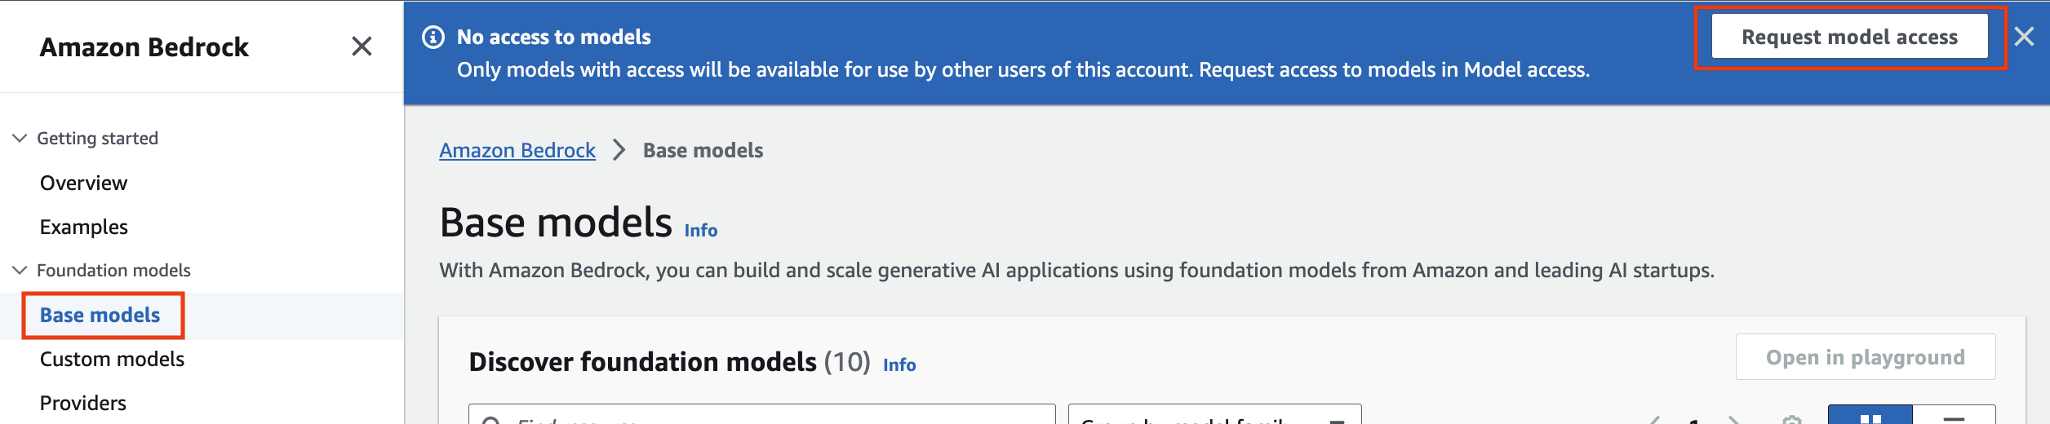The image size is (2050, 424).
Task: Collapse the Getting started section
Action: pos(20,138)
